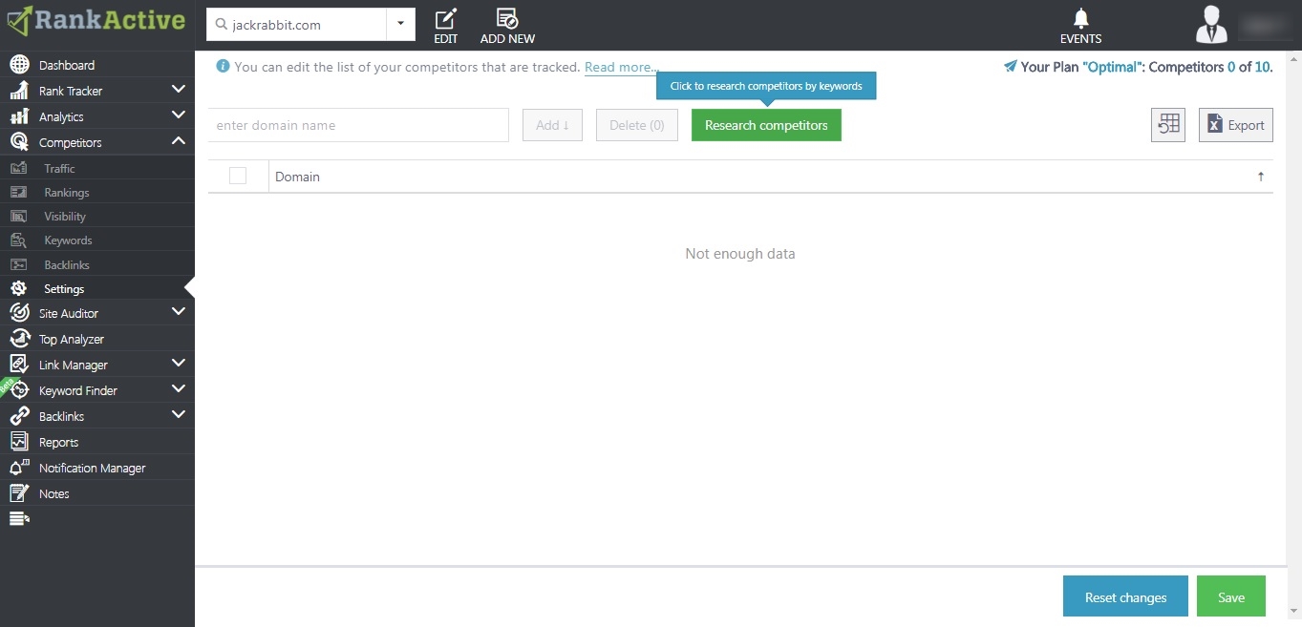Click the table columns settings icon
Viewport: 1302px width, 627px height.
1168,125
